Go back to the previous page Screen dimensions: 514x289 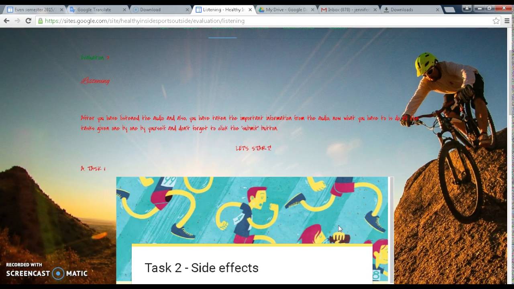pos(6,21)
